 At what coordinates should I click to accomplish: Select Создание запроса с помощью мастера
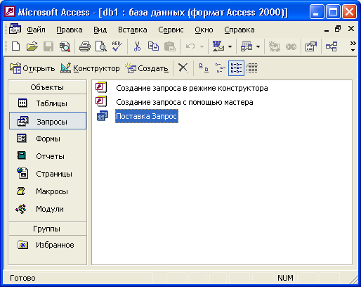point(185,102)
